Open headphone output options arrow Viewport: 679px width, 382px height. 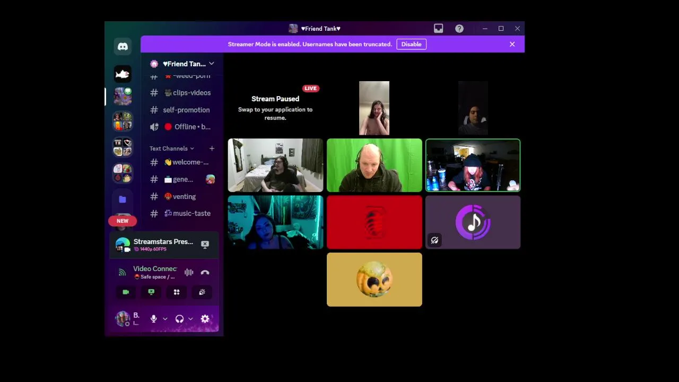pyautogui.click(x=190, y=319)
